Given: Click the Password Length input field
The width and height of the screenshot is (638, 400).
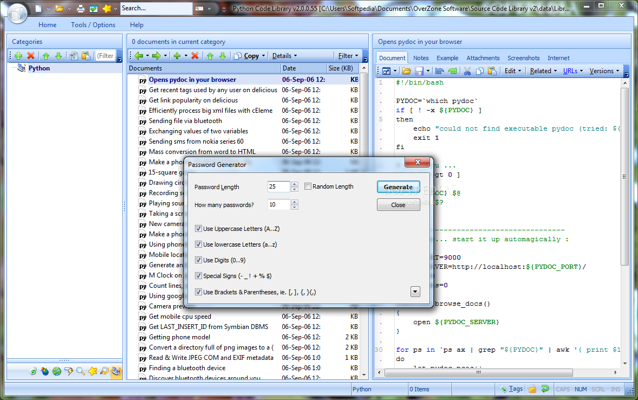Looking at the screenshot, I should point(279,186).
